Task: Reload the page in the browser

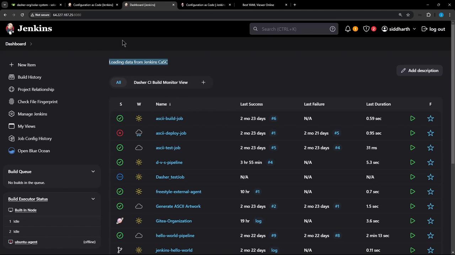Action: coord(22,15)
